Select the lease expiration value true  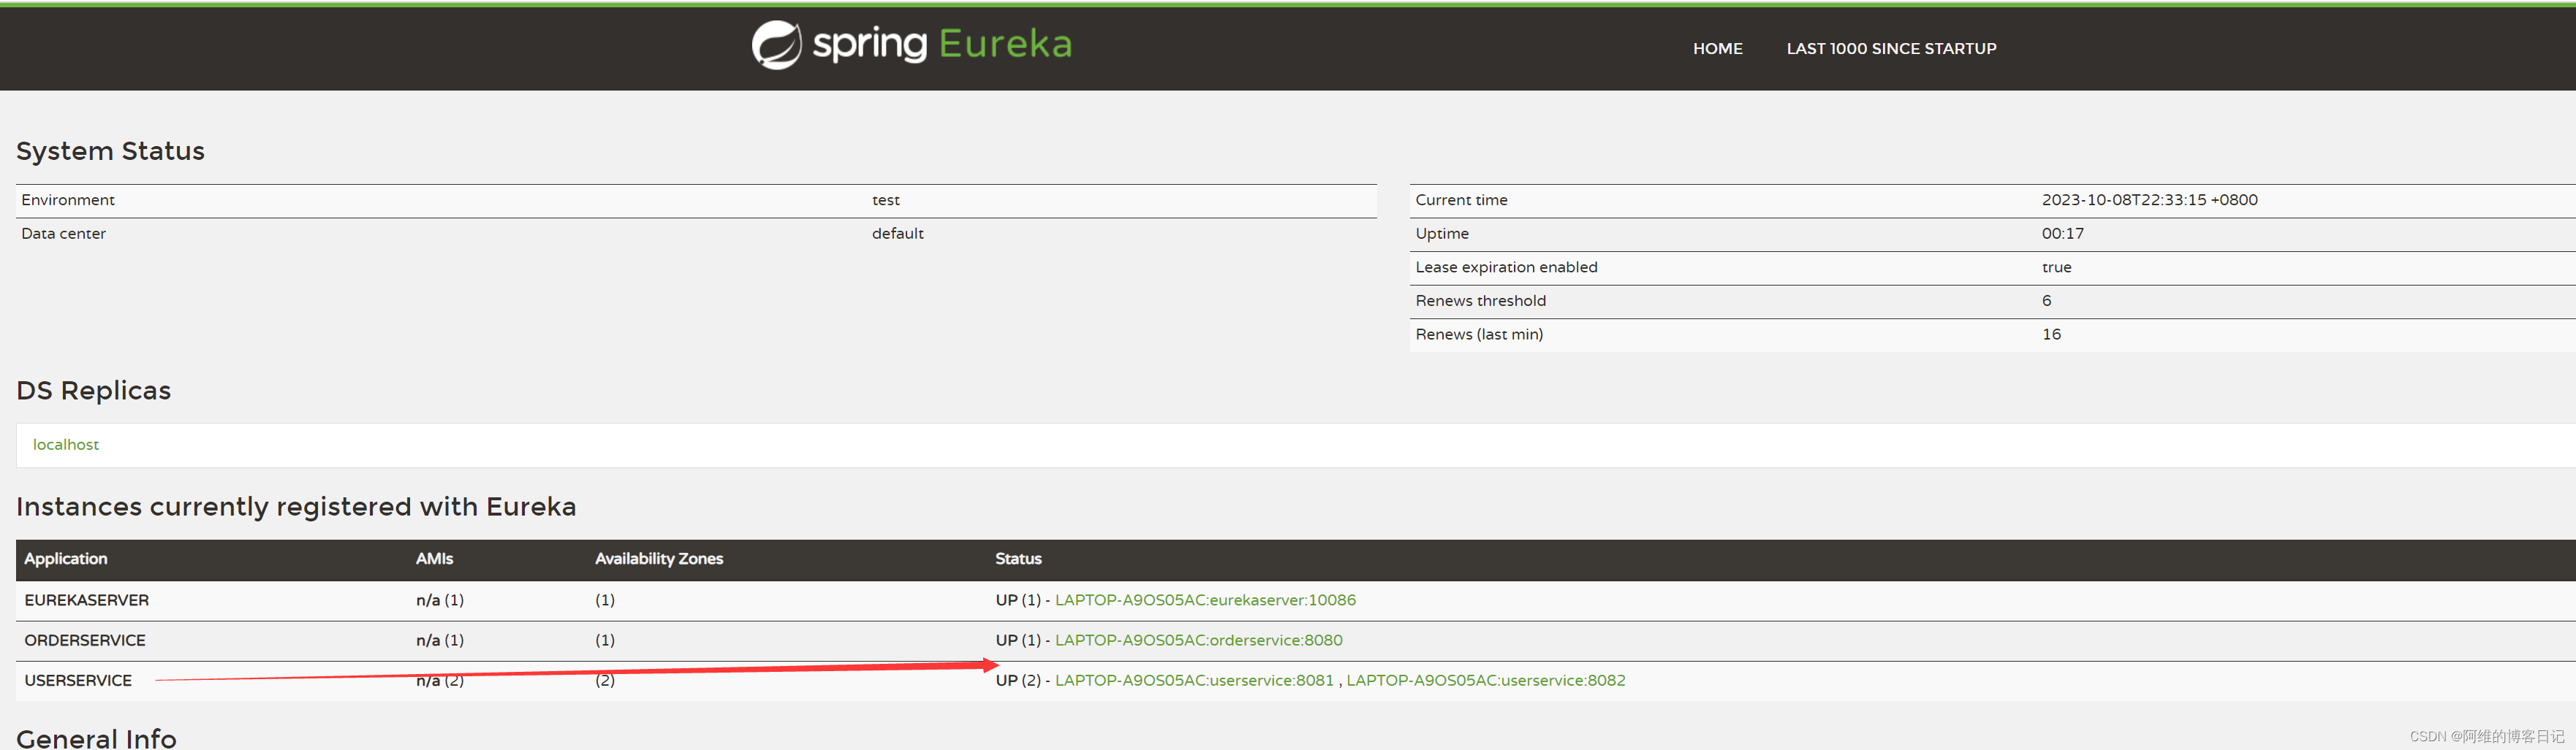(x=2056, y=267)
